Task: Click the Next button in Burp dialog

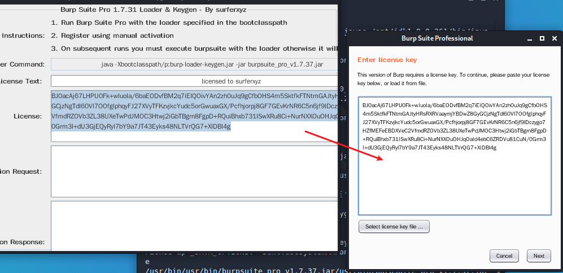Action: [x=539, y=256]
